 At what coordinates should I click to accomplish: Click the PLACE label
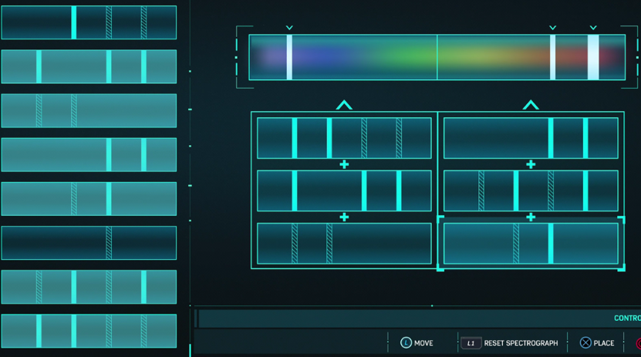[604, 343]
